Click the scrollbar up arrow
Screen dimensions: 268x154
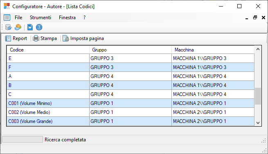258,49
